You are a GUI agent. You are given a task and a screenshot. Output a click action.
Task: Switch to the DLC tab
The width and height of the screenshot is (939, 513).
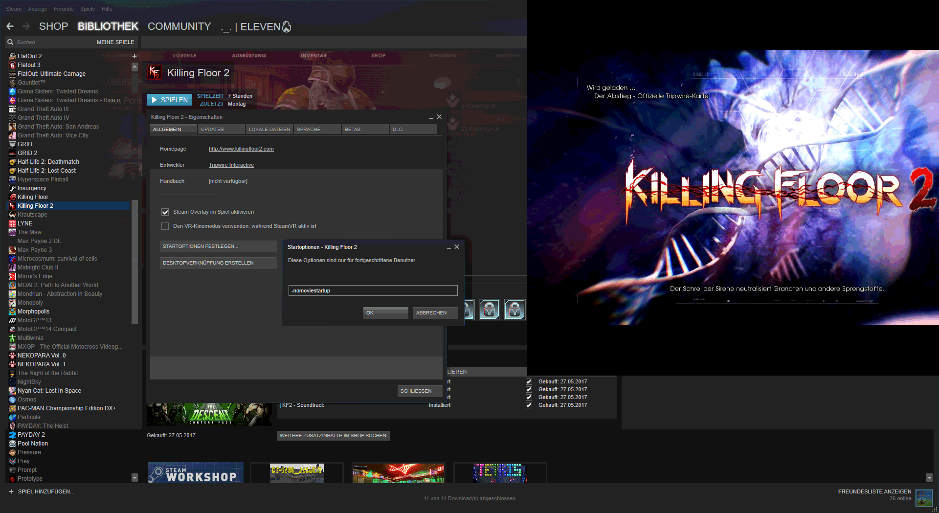click(x=413, y=130)
